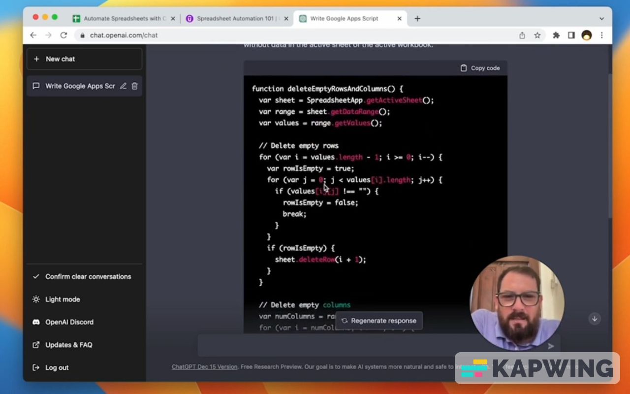This screenshot has width=630, height=394.
Task: Click the '// Delete empty rows' comment
Action: click(299, 146)
